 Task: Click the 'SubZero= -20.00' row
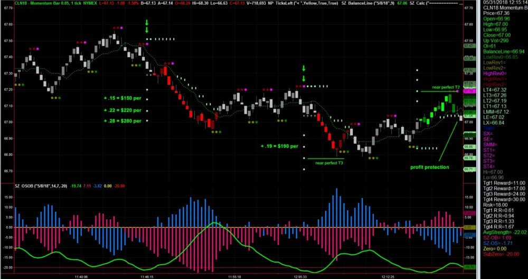502,254
